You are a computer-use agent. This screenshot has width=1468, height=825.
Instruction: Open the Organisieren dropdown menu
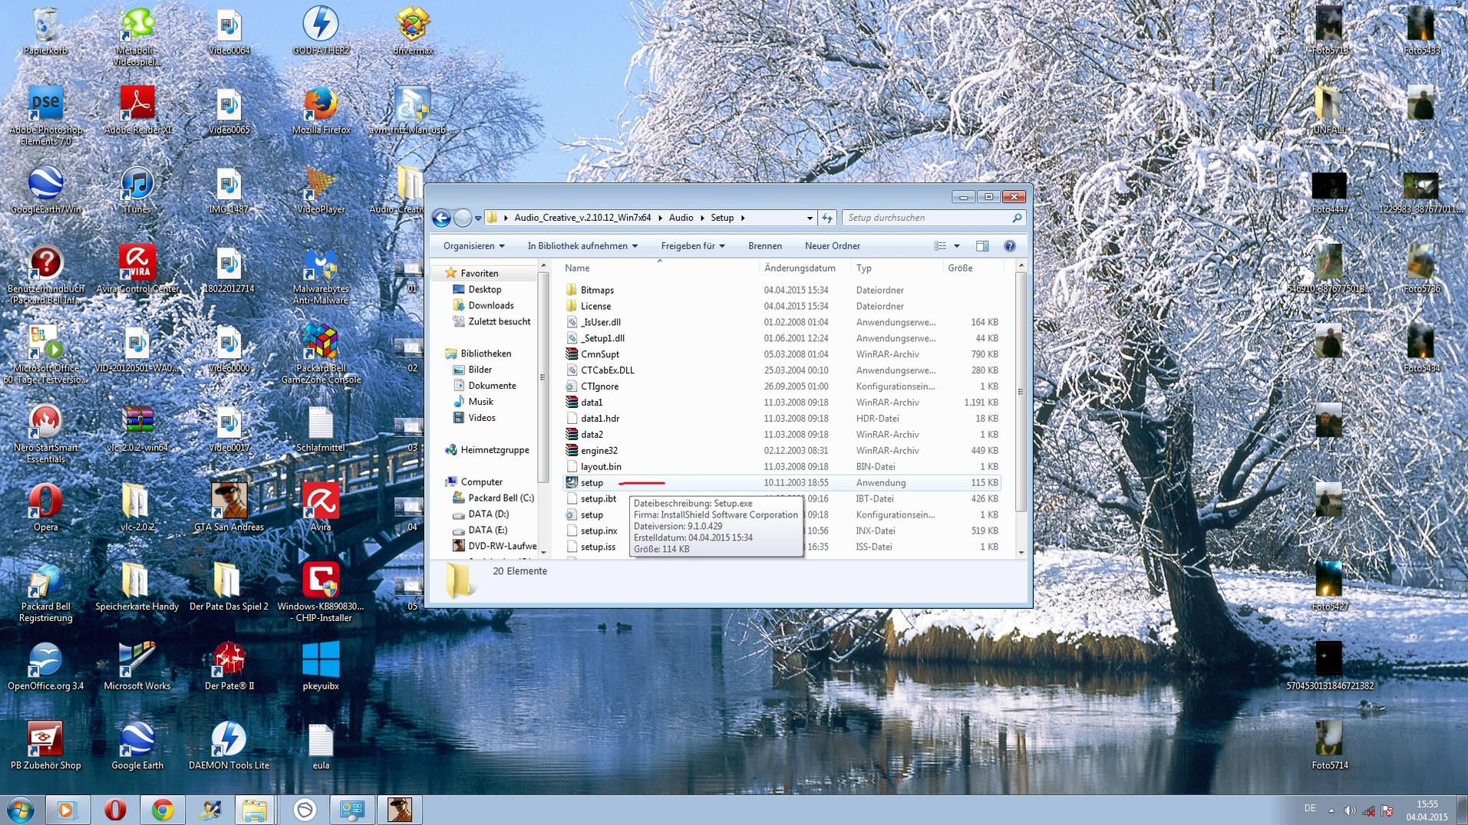473,246
